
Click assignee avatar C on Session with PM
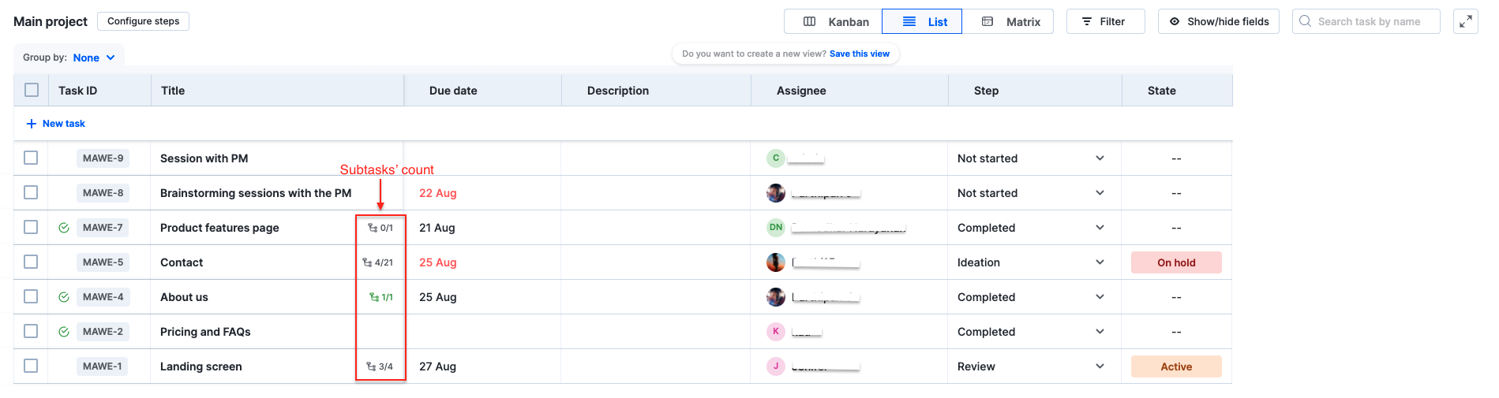pos(776,158)
